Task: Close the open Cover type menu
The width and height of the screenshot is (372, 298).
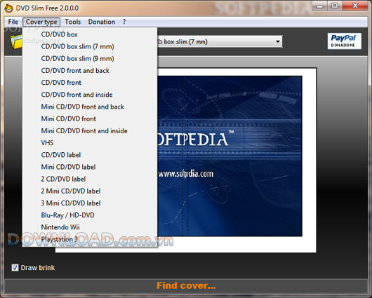Action: click(x=41, y=22)
